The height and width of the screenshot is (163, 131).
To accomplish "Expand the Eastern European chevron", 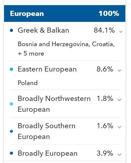I will coord(119,70).
